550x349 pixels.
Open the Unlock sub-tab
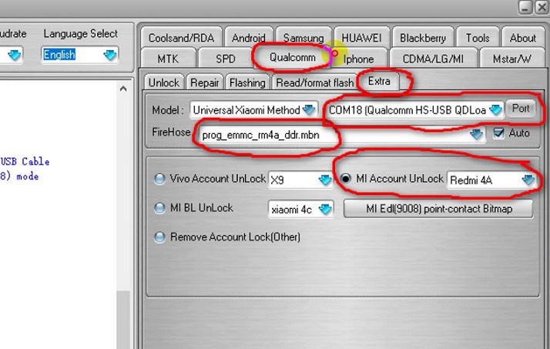tap(163, 82)
